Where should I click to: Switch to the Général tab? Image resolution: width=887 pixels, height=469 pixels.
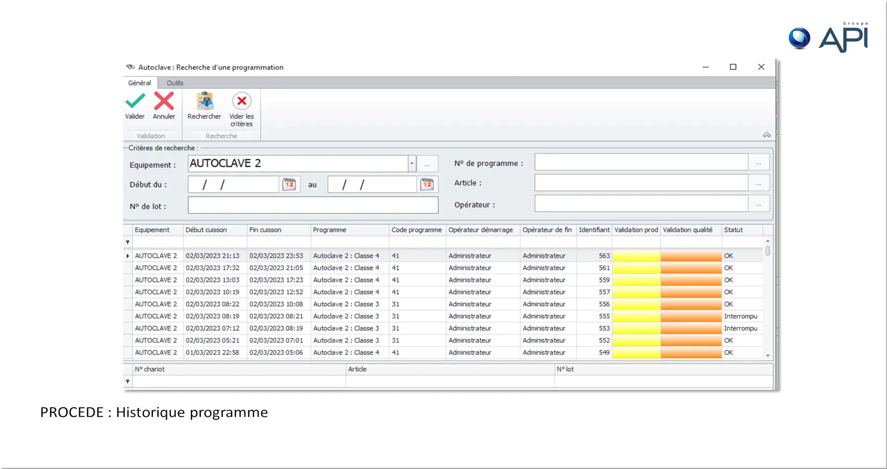coord(139,83)
